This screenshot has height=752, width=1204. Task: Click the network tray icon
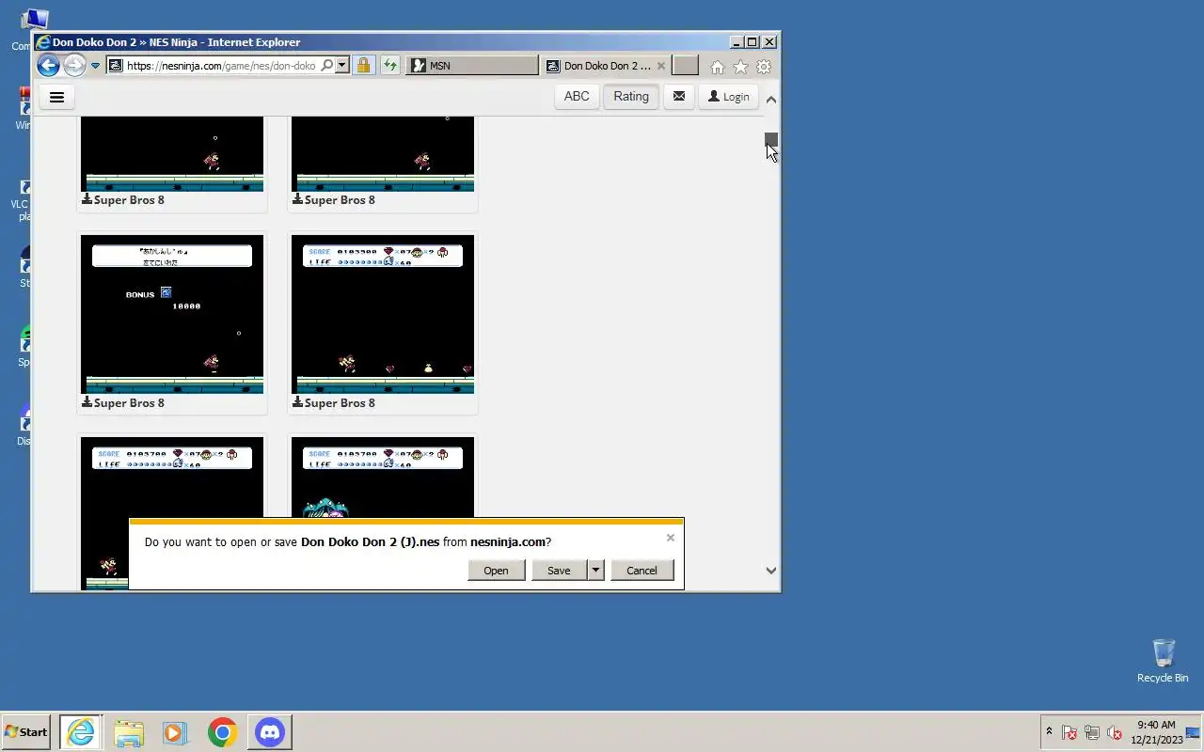(1092, 732)
